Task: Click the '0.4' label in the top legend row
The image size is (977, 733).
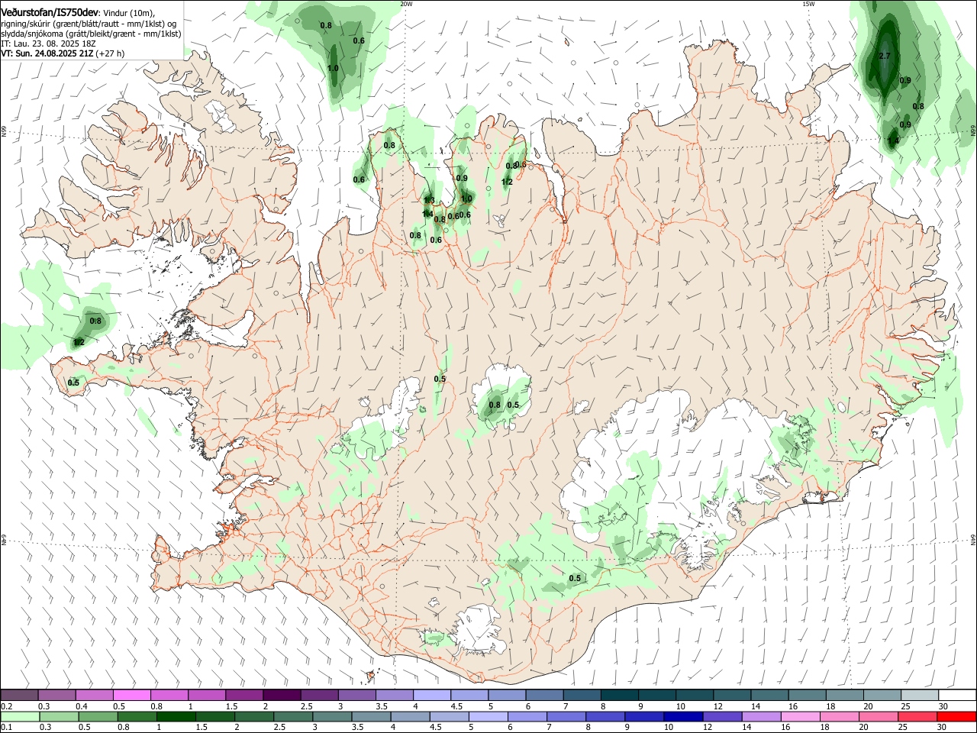Action: [82, 706]
